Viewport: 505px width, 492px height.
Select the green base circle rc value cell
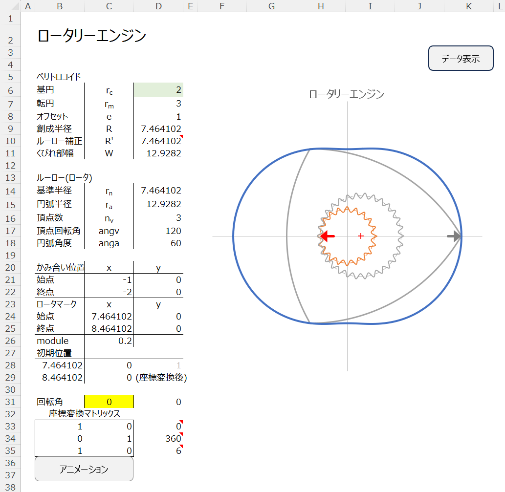[x=158, y=90]
